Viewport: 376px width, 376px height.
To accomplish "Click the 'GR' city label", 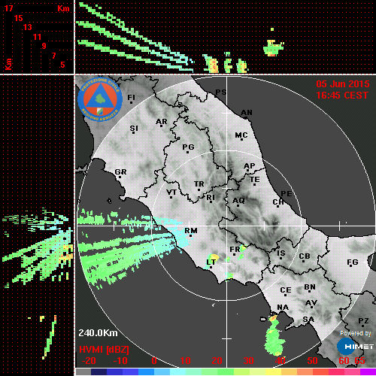I will click(120, 172).
